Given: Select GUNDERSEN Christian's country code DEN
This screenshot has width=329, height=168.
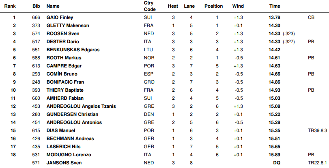Looking at the screenshot, I should coord(149,115).
